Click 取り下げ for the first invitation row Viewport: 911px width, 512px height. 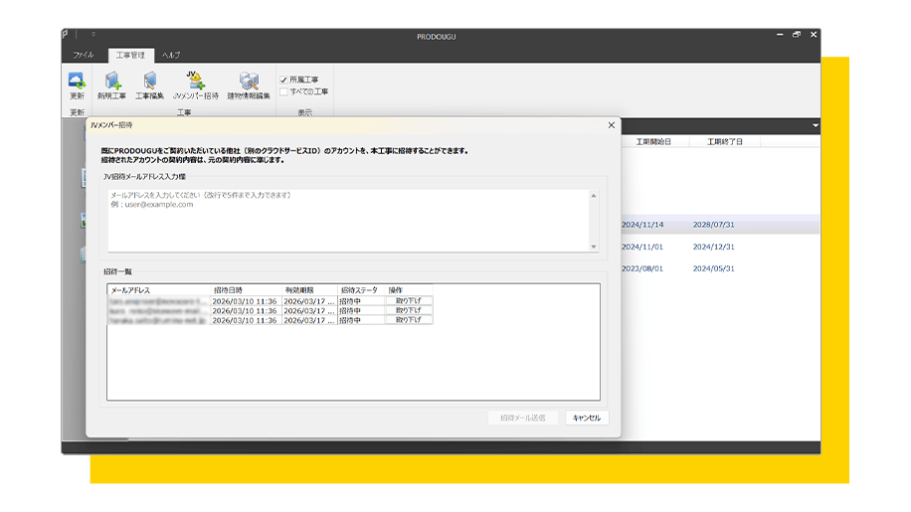tap(409, 300)
